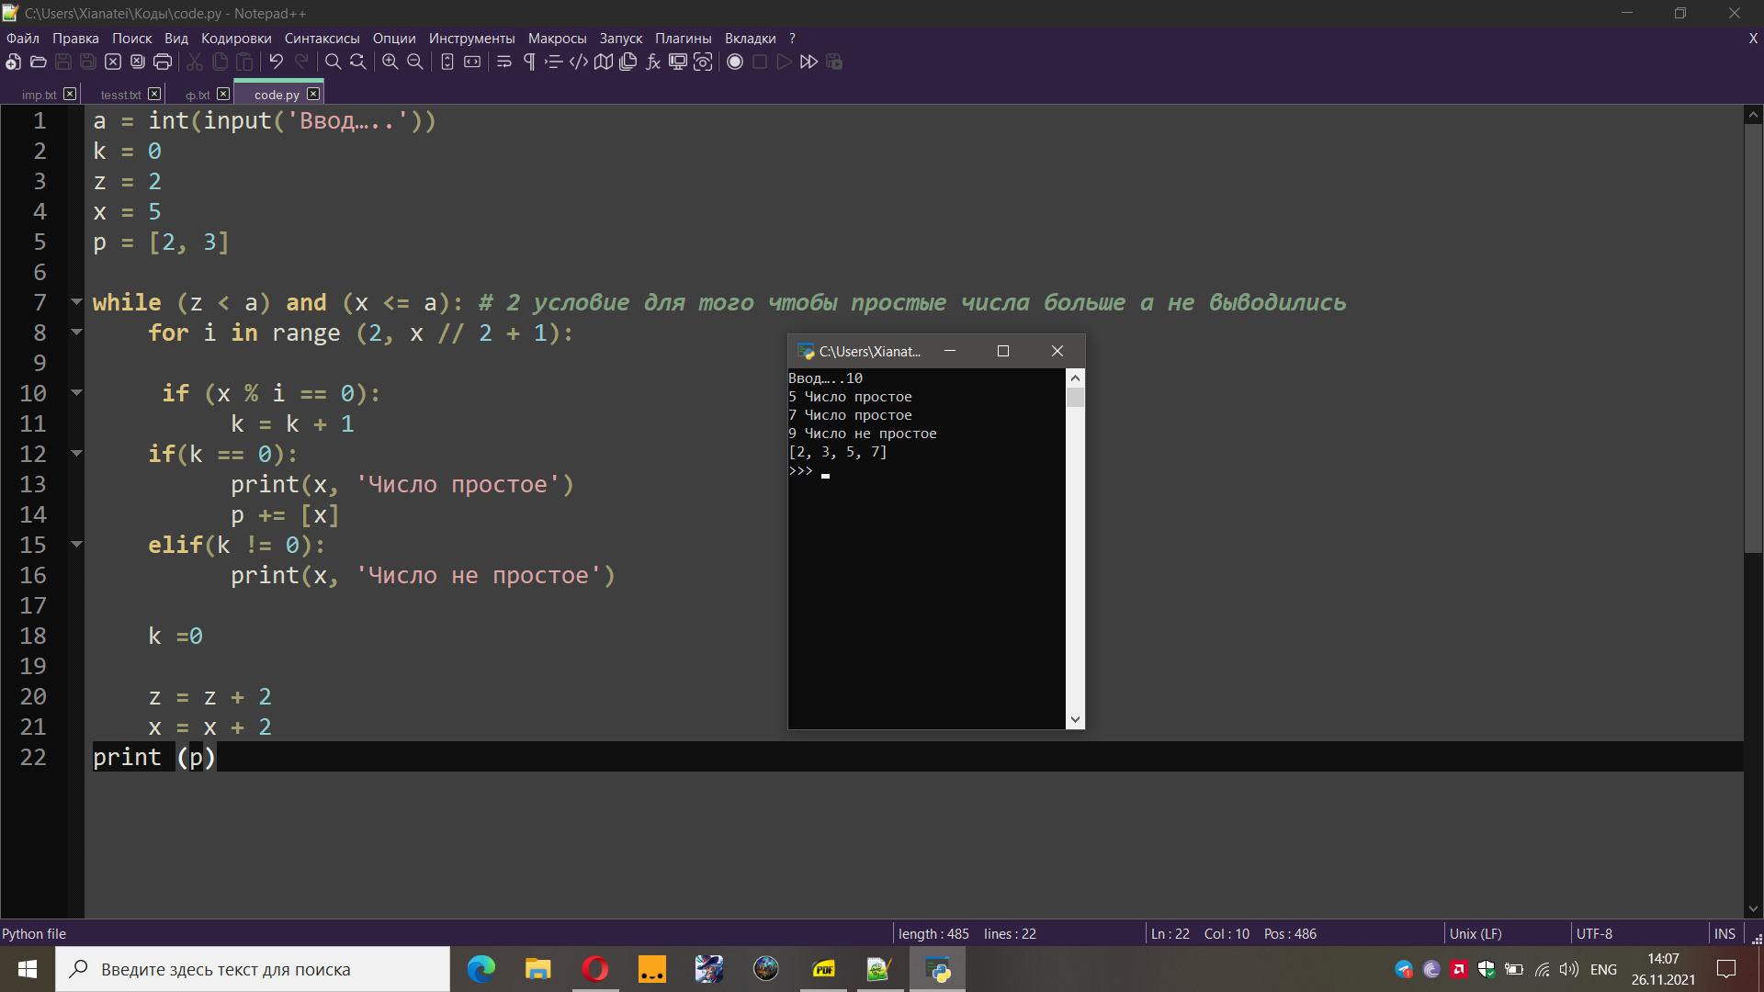Click the Zoom Out toolbar icon
Viewport: 1764px width, 992px height.
414,62
